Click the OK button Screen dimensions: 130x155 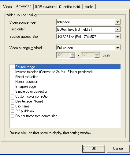click(x=94, y=149)
